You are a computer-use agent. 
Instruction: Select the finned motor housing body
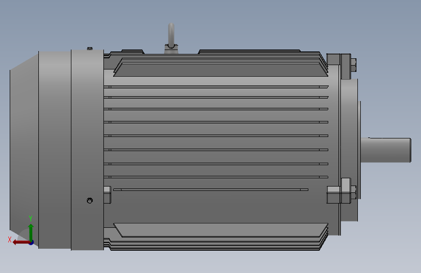pyautogui.click(x=216, y=151)
